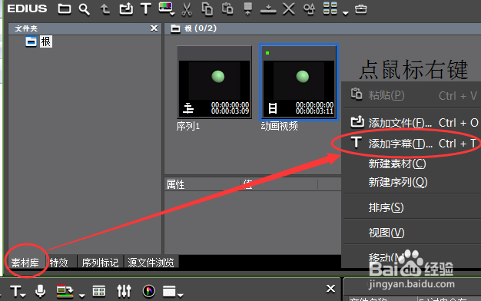Go up one folder level icon
481x301 pixels.
pos(105,9)
